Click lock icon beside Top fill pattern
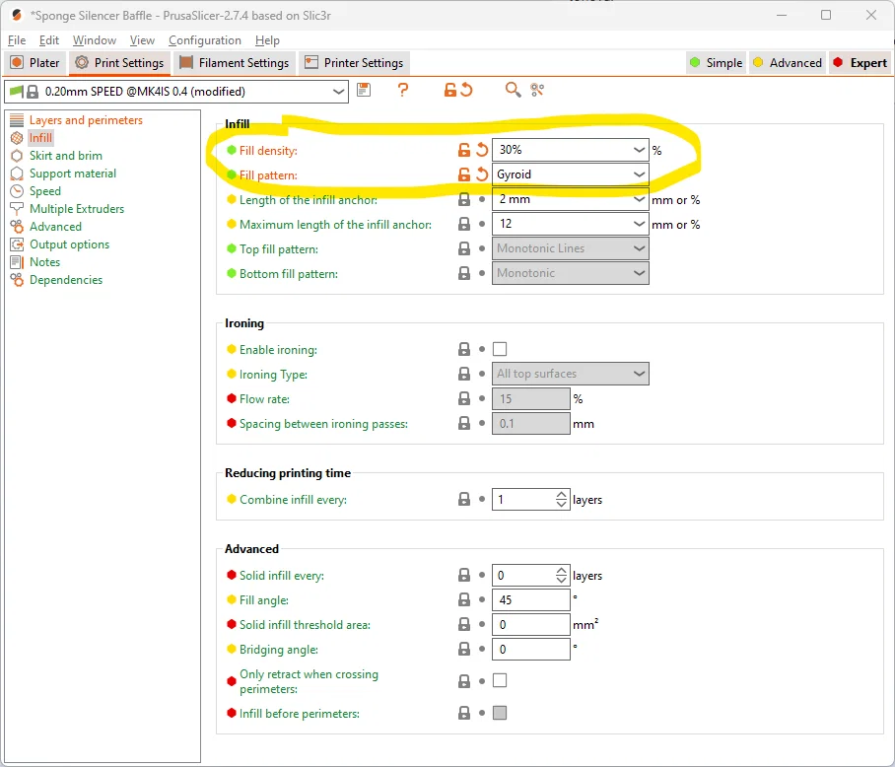Screen dimensions: 895x767 click(464, 248)
